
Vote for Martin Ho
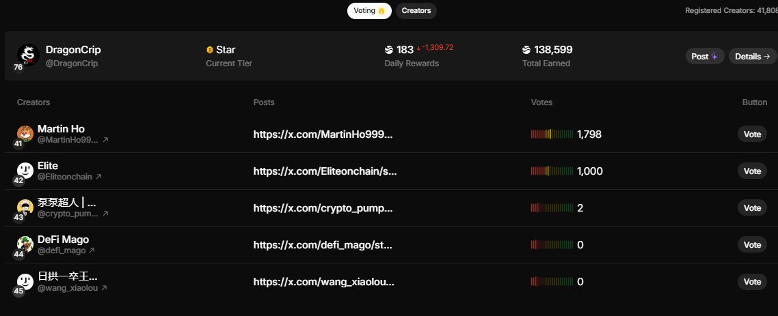(752, 134)
